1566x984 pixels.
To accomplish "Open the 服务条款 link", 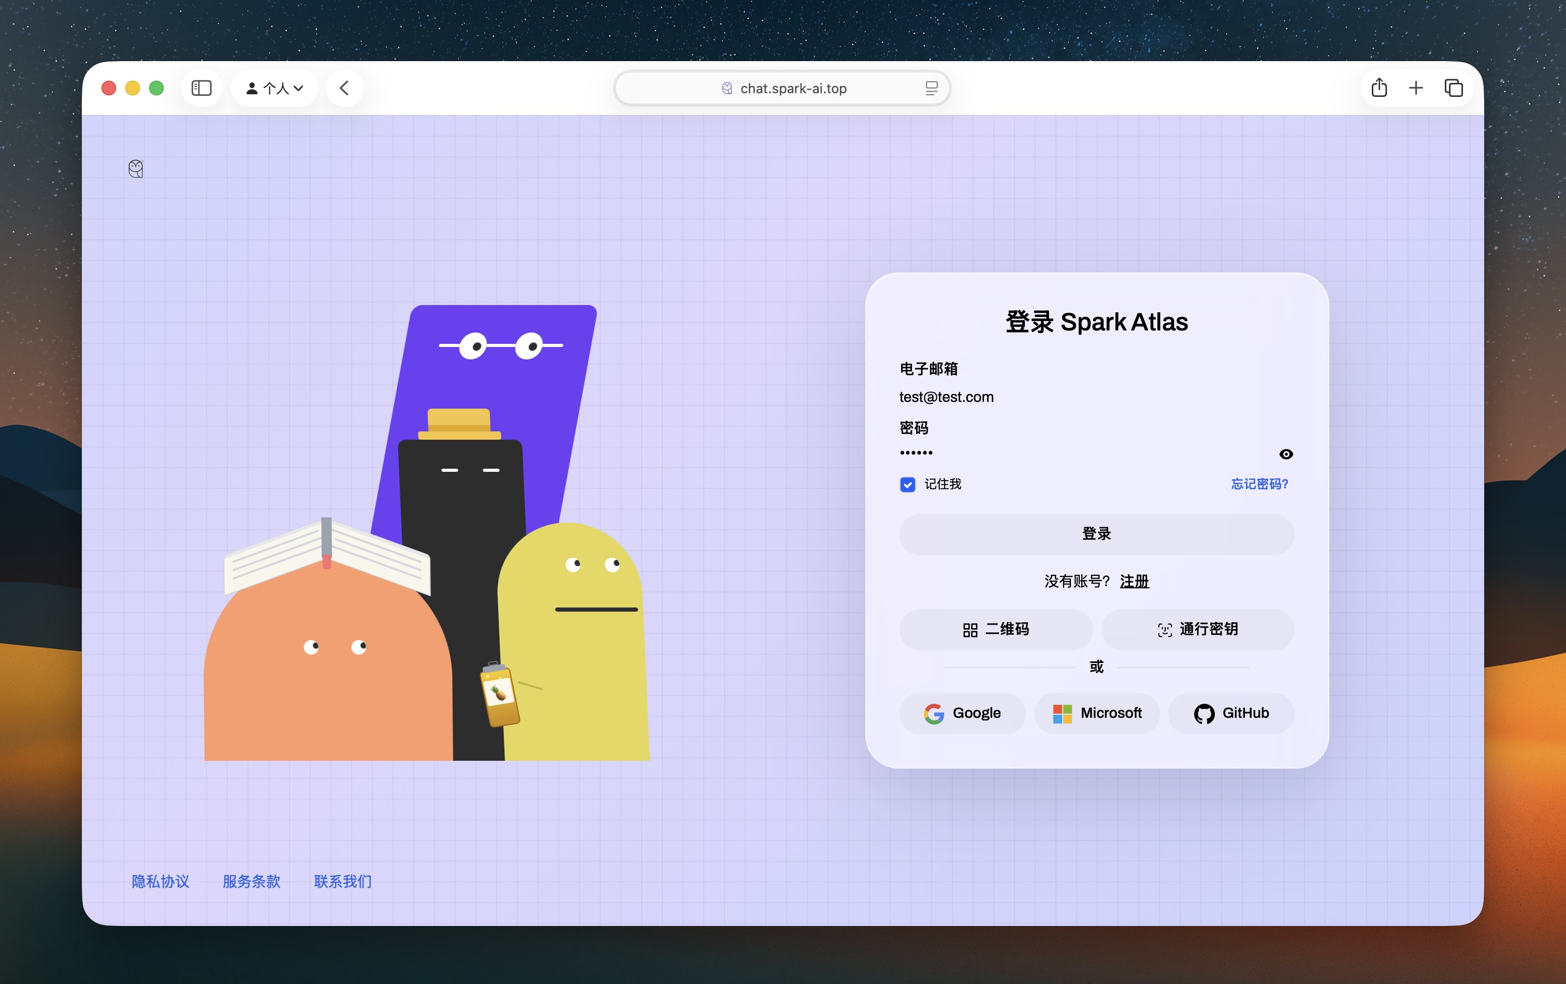I will click(252, 881).
